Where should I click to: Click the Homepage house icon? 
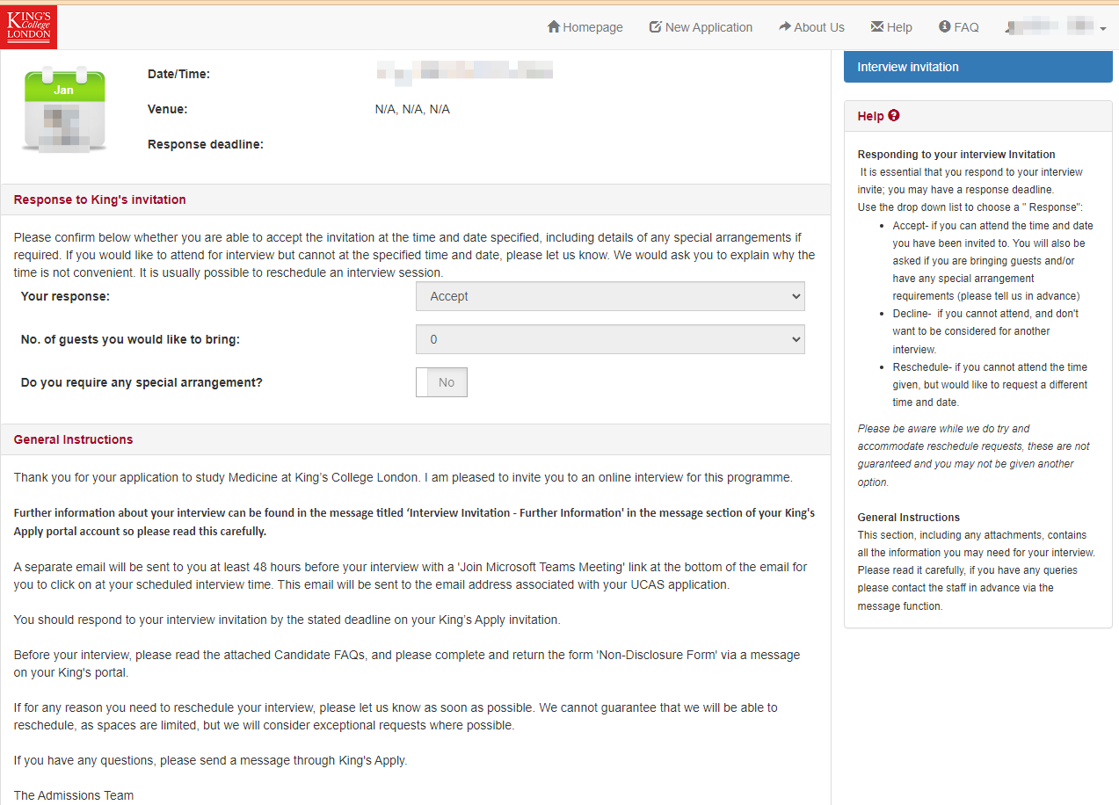(554, 27)
